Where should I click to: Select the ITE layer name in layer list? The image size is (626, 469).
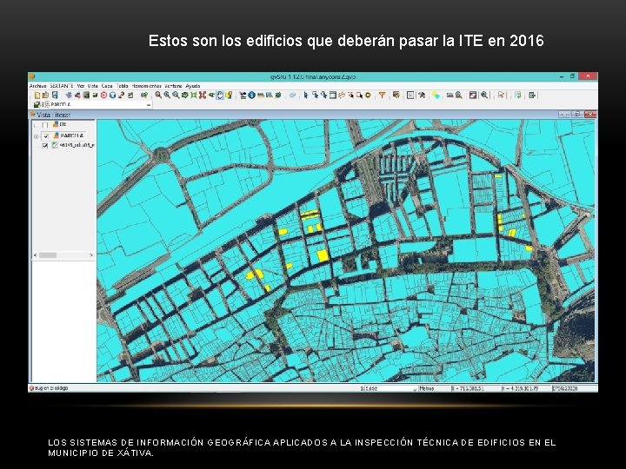click(x=63, y=124)
